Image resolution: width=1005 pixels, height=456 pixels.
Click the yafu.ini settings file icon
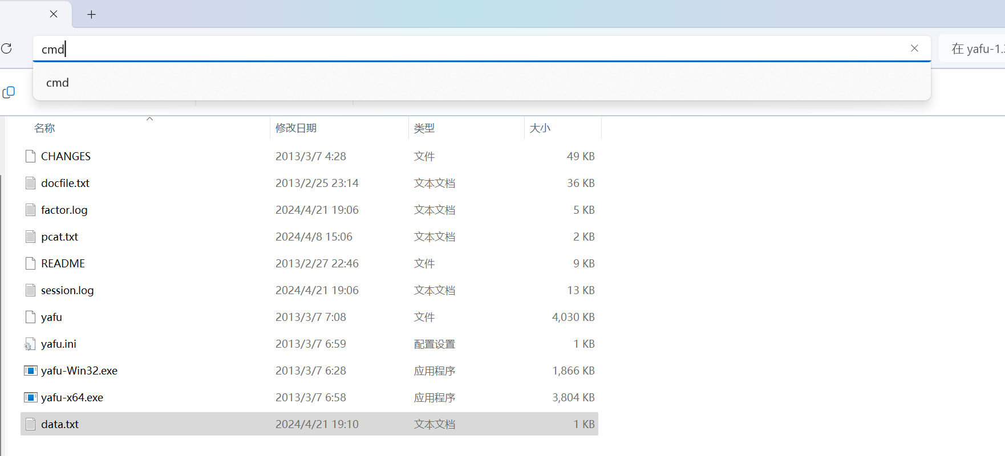coord(30,344)
